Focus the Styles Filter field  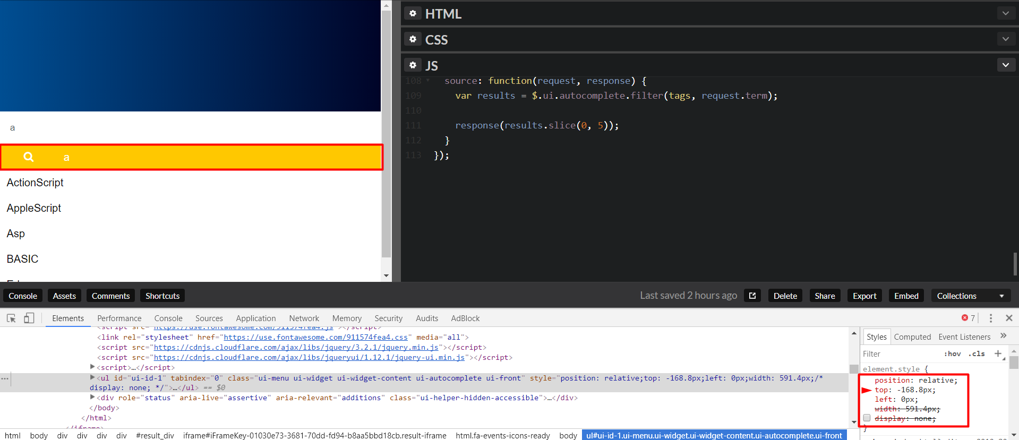(x=900, y=353)
